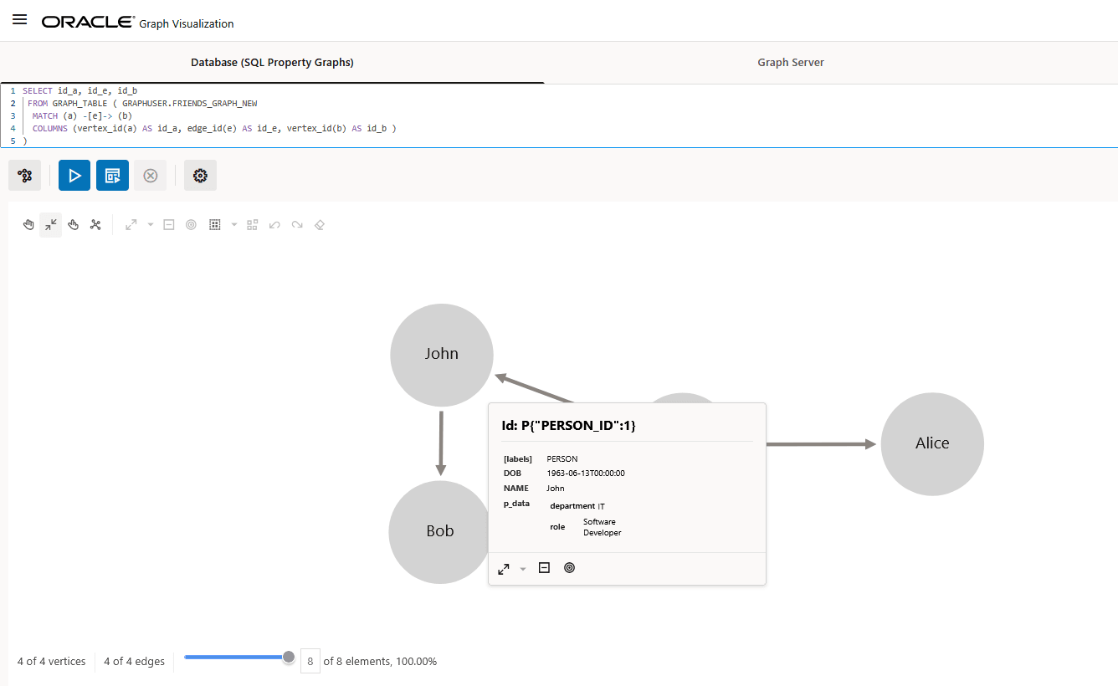The height and width of the screenshot is (686, 1118).
Task: Switch to Database (SQL Property Graphs) tab
Action: 272,63
